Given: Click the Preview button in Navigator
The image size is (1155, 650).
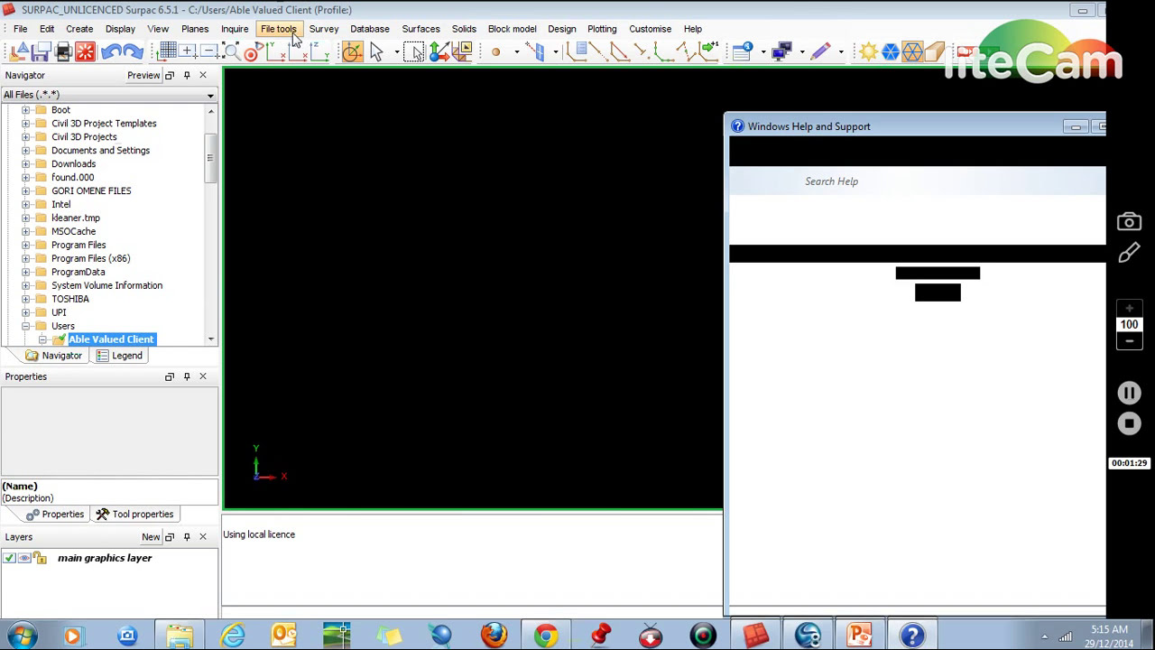Looking at the screenshot, I should coord(143,75).
